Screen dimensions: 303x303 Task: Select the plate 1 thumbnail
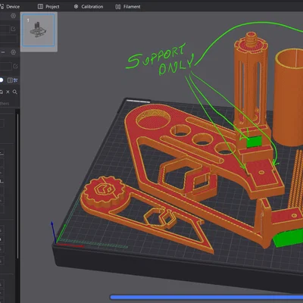(39, 30)
